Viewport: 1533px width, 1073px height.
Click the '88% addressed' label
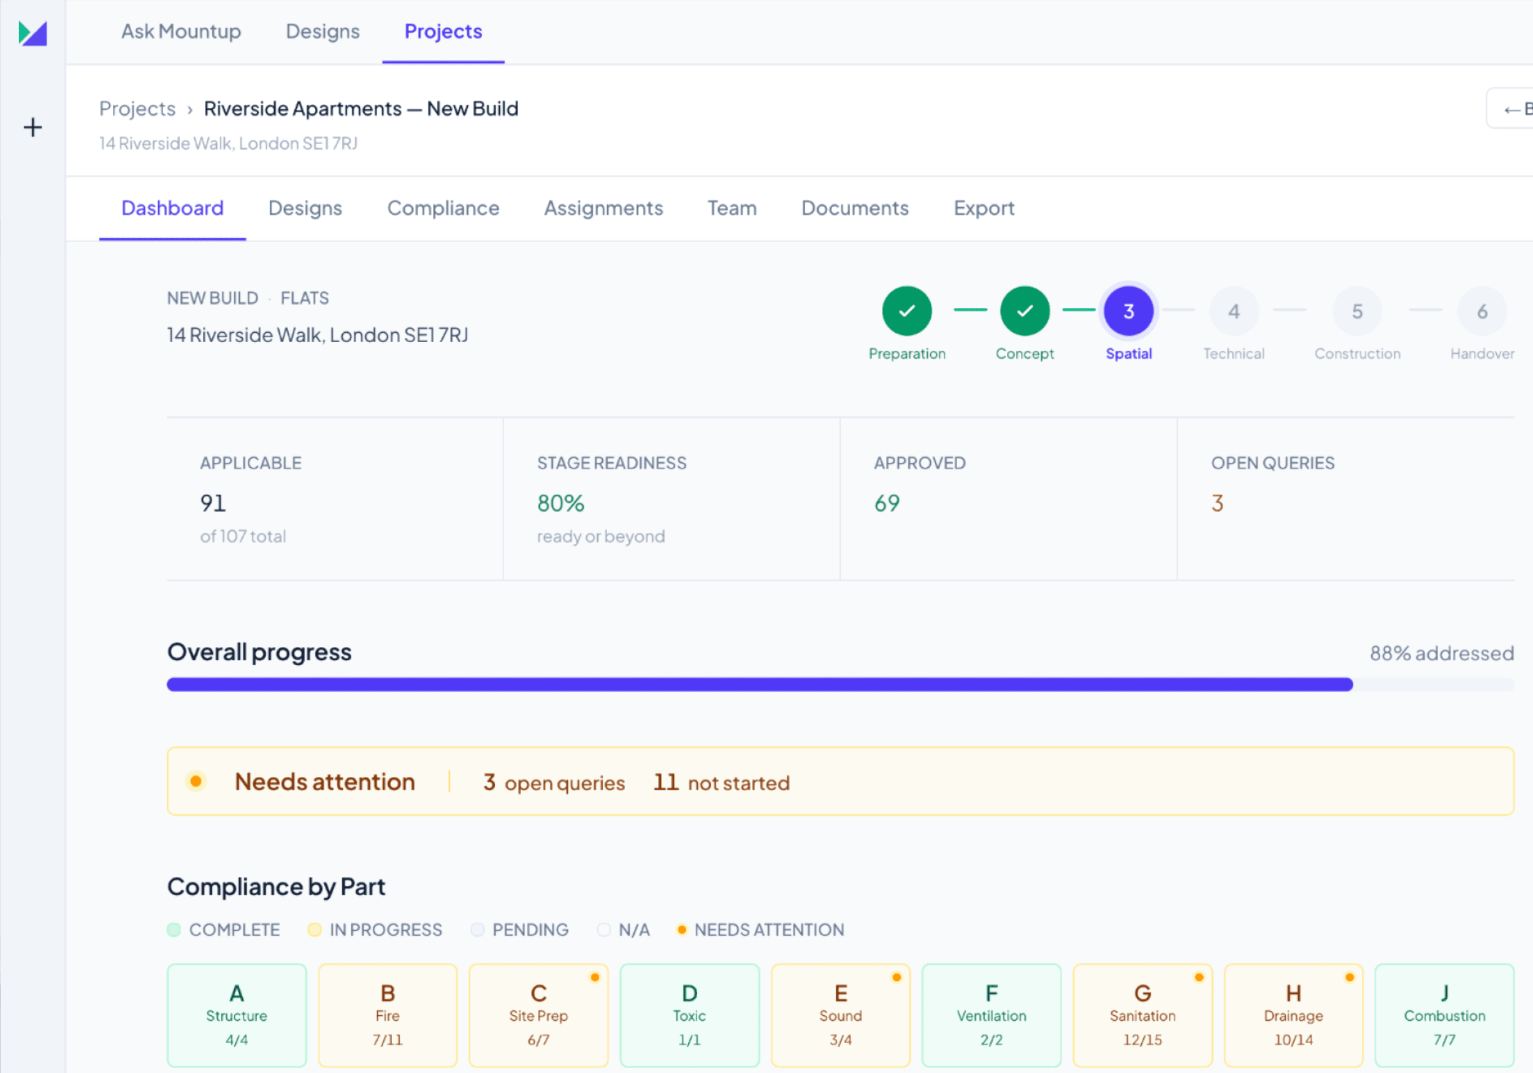[1442, 653]
